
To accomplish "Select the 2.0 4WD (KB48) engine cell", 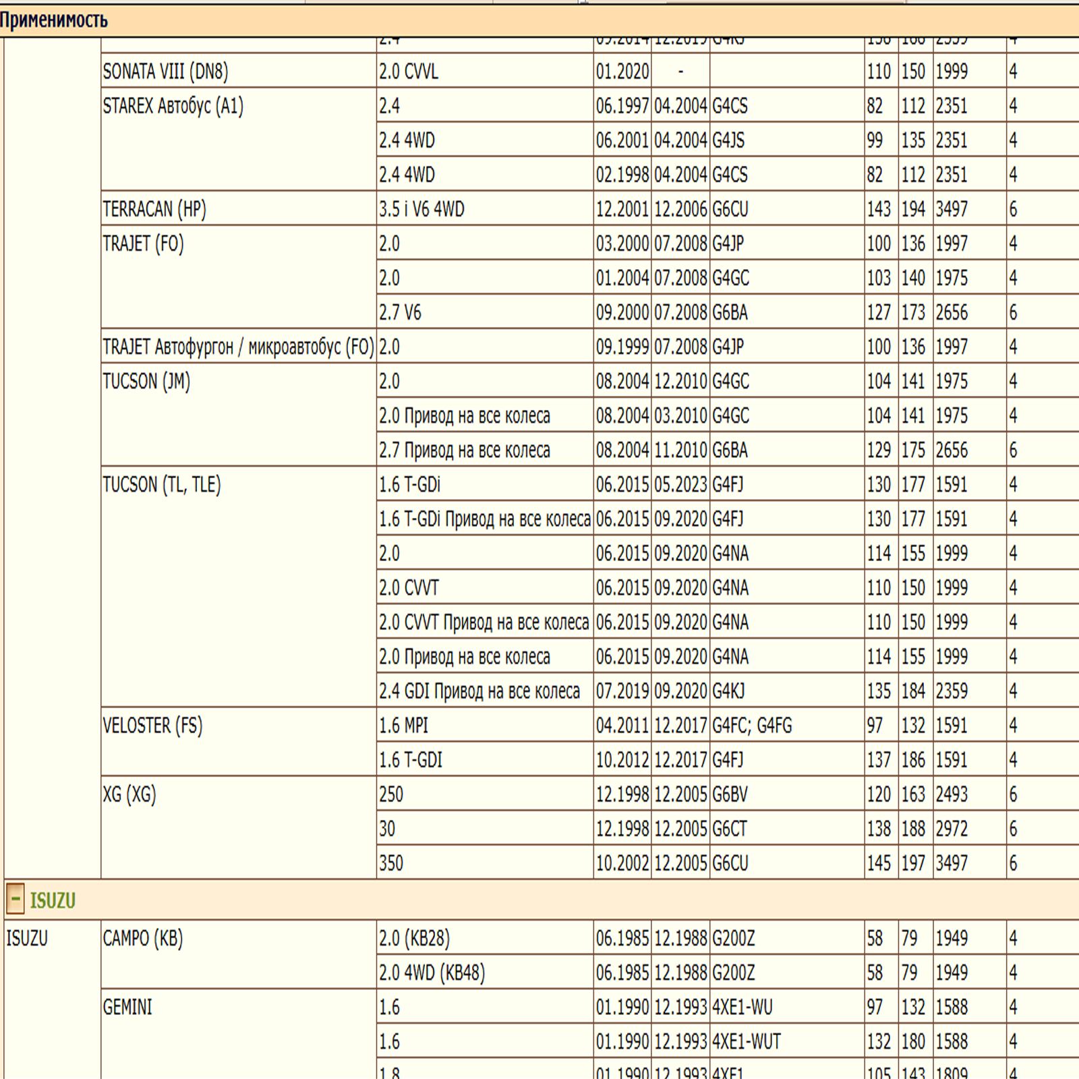I will pos(432,972).
